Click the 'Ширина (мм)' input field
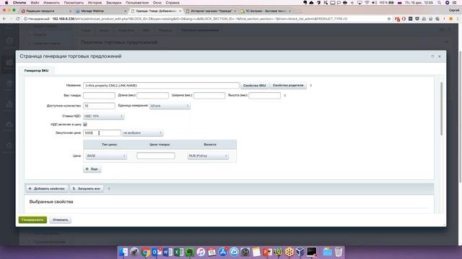The width and height of the screenshot is (462, 259). coord(209,96)
